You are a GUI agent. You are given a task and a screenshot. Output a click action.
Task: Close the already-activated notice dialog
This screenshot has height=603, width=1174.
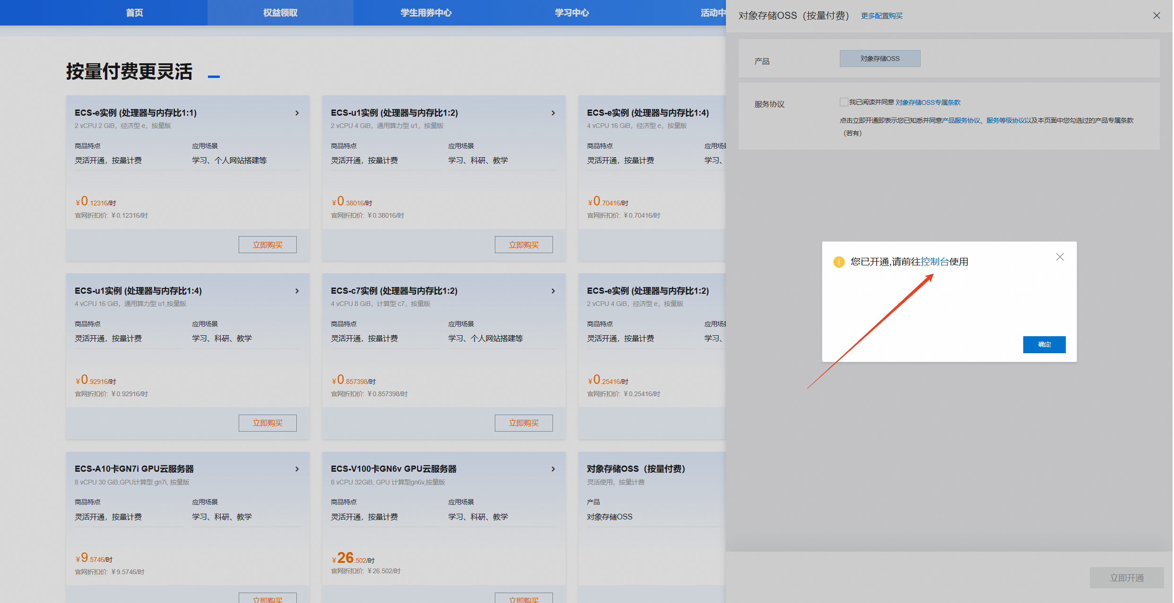(x=1060, y=257)
